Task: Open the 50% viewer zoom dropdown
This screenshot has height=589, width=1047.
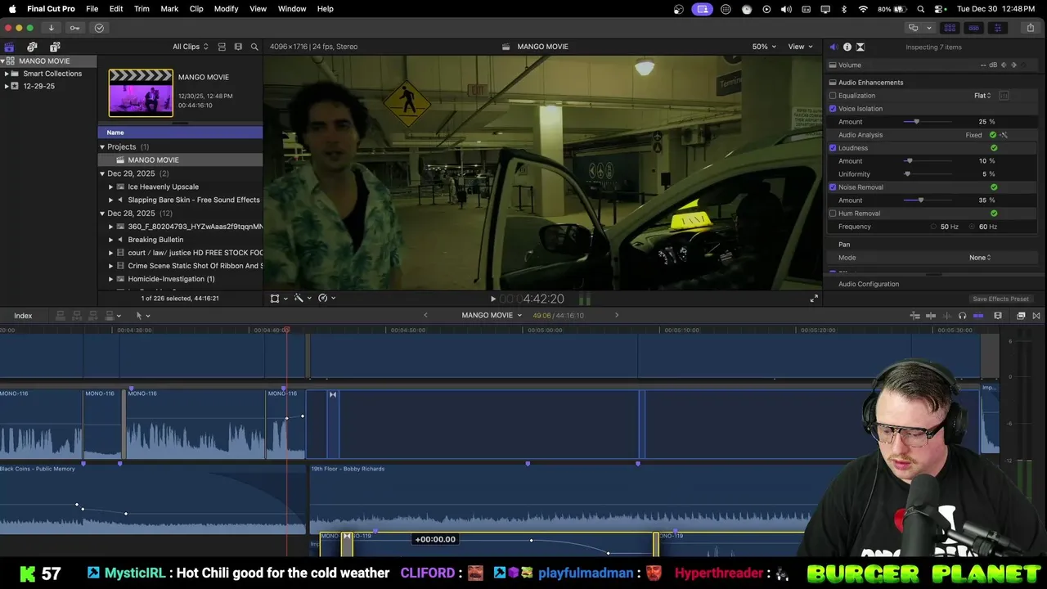Action: click(764, 47)
